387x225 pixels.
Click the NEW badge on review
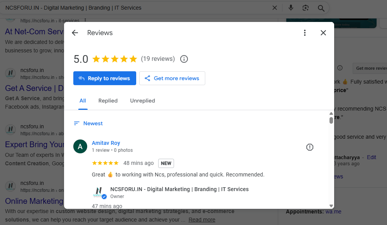(166, 163)
